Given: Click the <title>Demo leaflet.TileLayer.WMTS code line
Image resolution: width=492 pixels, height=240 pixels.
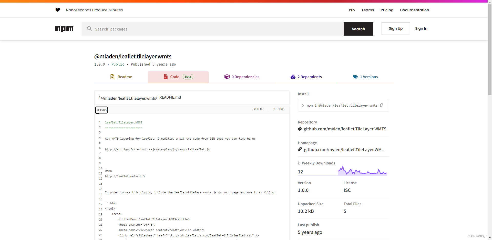Looking at the screenshot, I should 154,219.
